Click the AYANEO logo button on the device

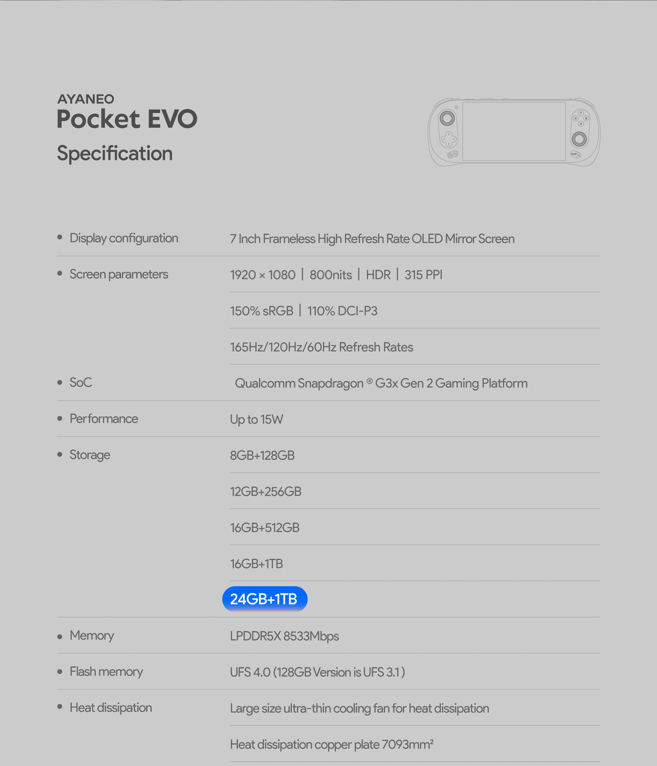pyautogui.click(x=574, y=154)
